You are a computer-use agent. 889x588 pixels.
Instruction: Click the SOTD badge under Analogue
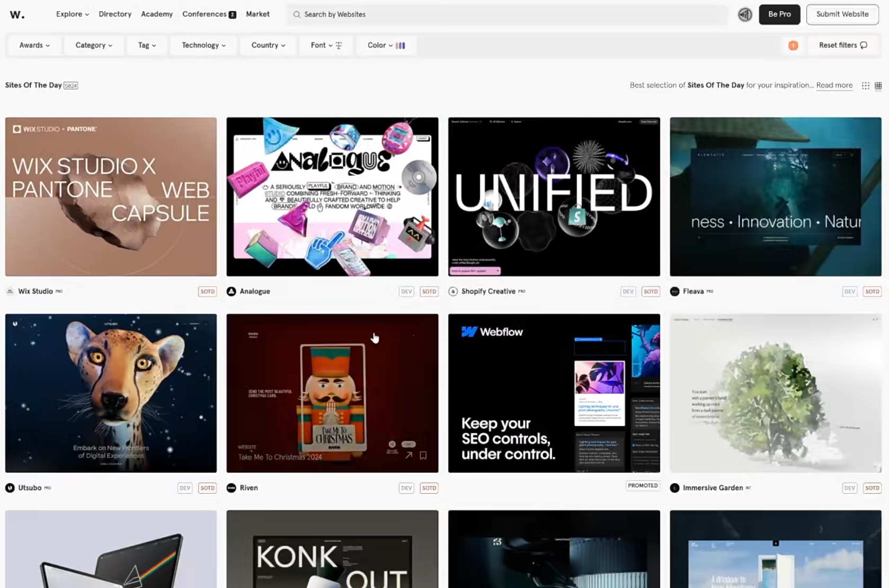[429, 292]
